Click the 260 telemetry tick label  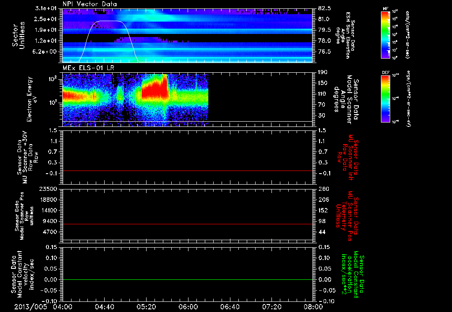coord(323,189)
